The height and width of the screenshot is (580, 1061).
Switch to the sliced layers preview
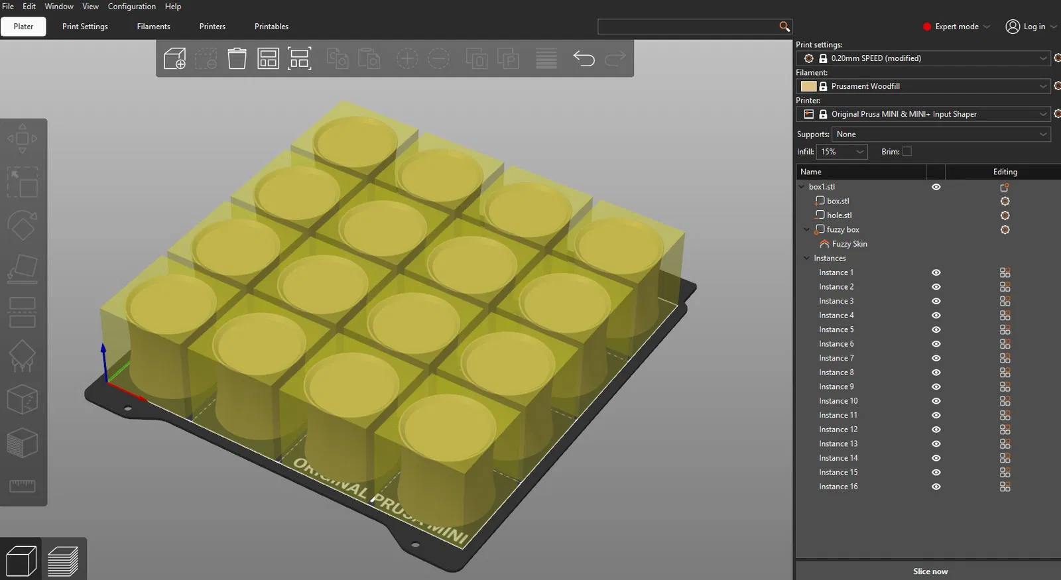click(63, 561)
